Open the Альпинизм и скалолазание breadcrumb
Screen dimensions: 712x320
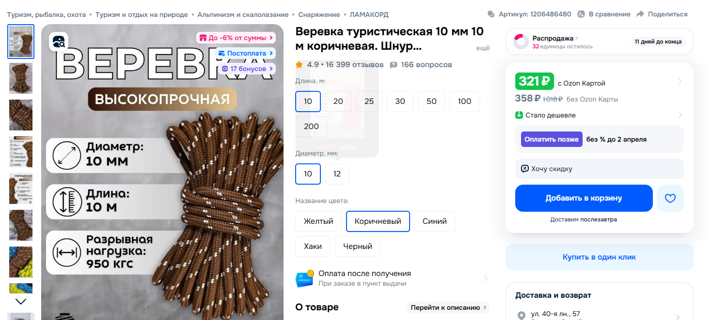[243, 15]
